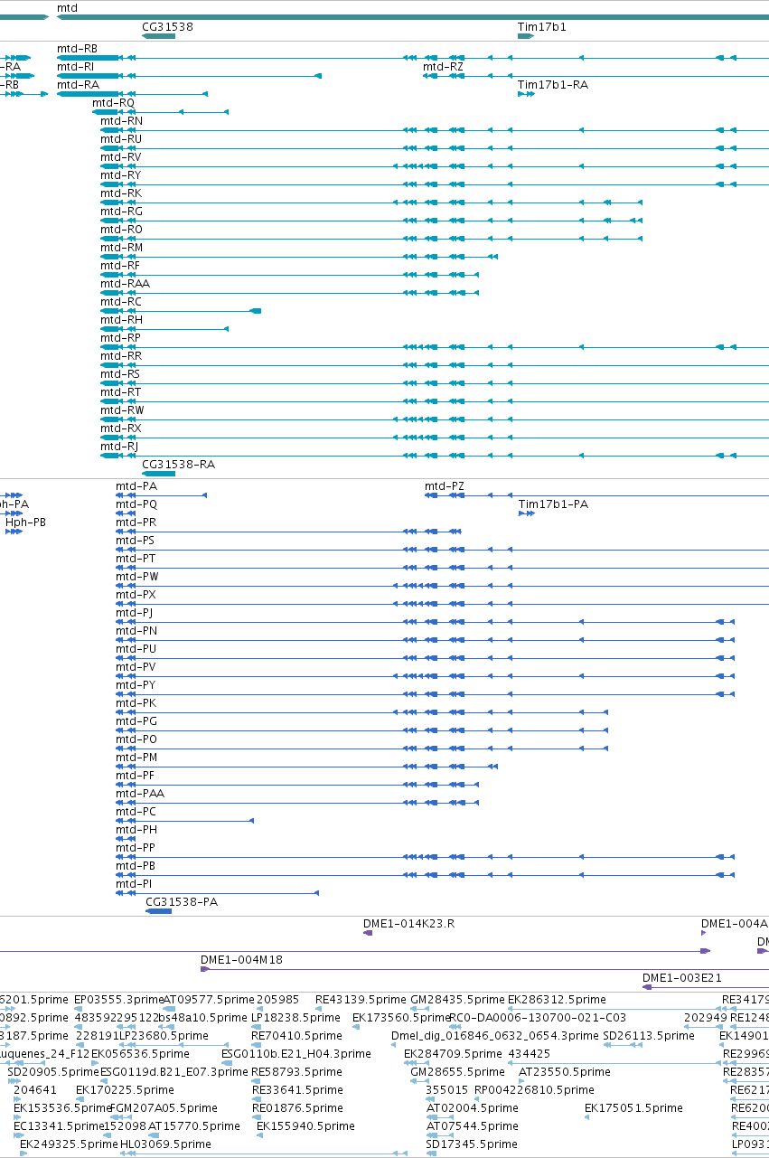Select the mtd-RK transcript label
769x1158 pixels.
click(121, 193)
